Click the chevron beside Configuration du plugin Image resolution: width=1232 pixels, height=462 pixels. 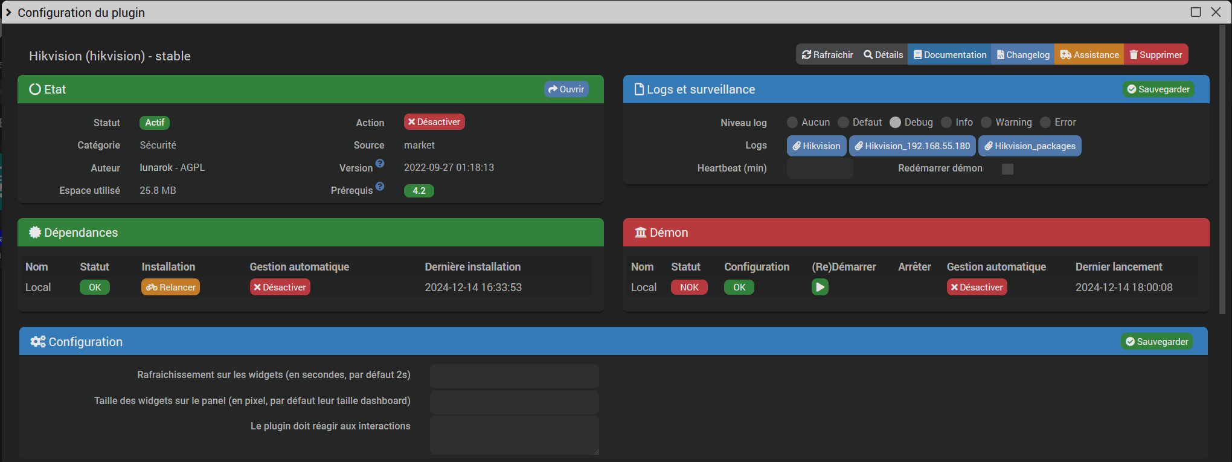8,12
